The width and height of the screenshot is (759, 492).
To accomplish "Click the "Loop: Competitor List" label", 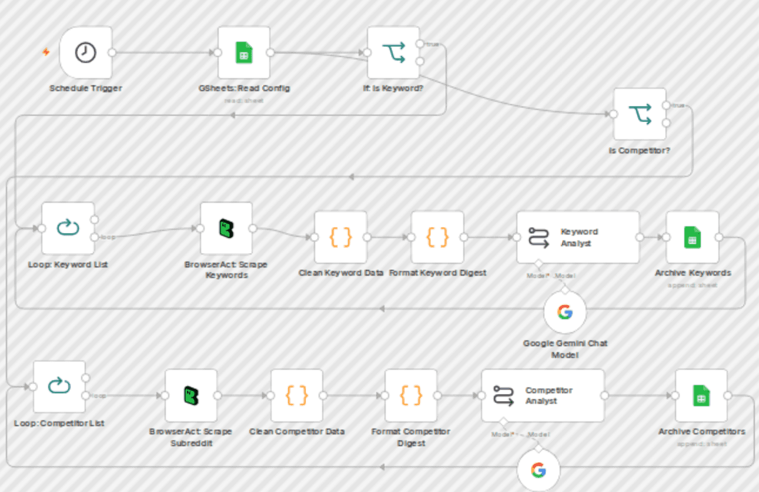I will click(59, 423).
